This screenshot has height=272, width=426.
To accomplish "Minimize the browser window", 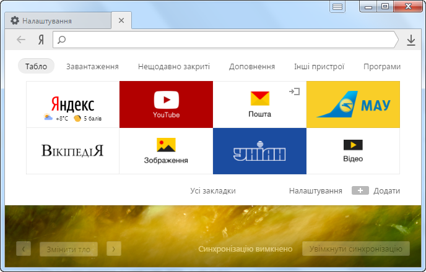I will click(368, 7).
